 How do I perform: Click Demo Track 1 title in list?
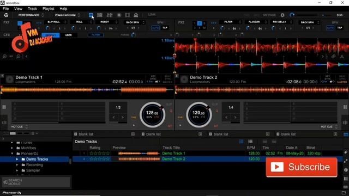pos(173,154)
